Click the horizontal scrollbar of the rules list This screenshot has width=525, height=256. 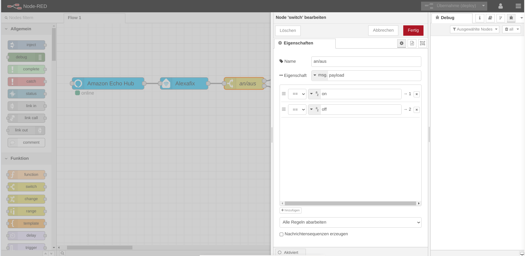[350, 203]
